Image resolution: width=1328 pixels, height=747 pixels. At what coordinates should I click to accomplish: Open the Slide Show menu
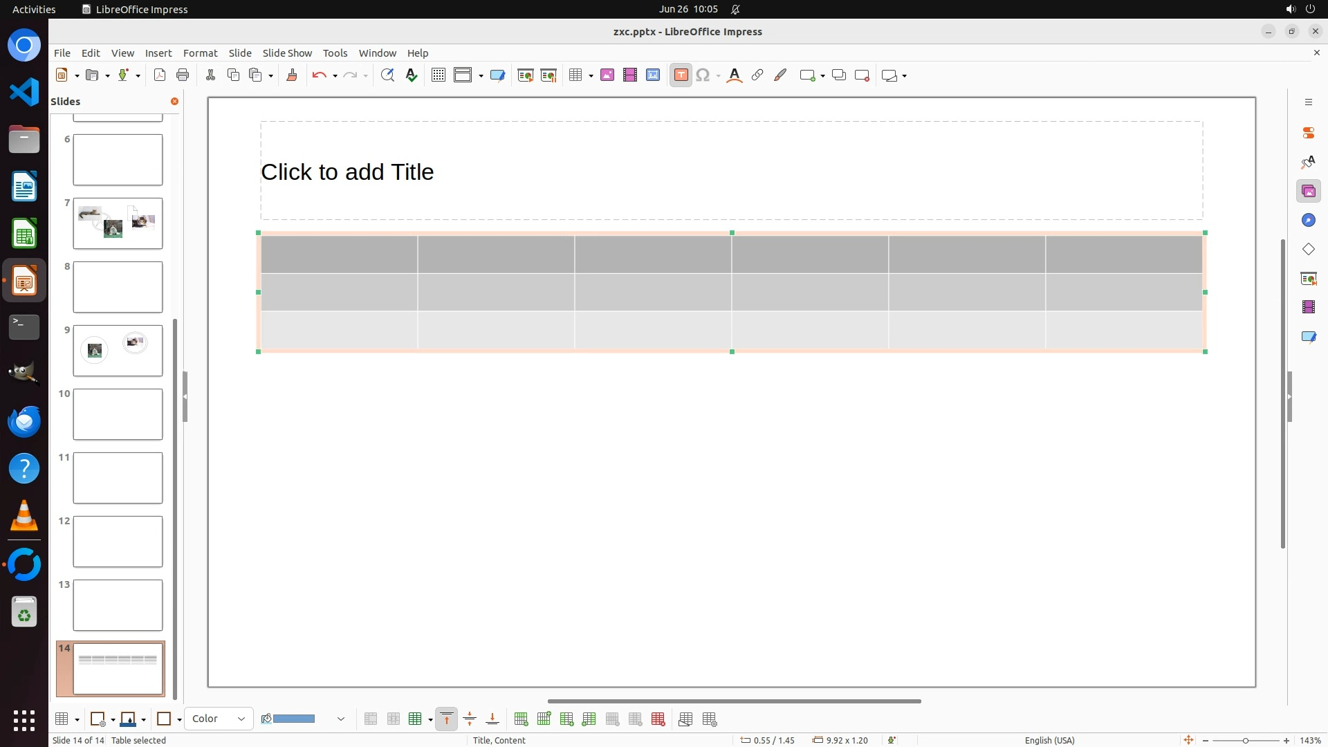286,53
